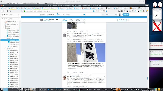Expand the Twitter bookmark folder
Screen dimensions: 163x91
4,26
